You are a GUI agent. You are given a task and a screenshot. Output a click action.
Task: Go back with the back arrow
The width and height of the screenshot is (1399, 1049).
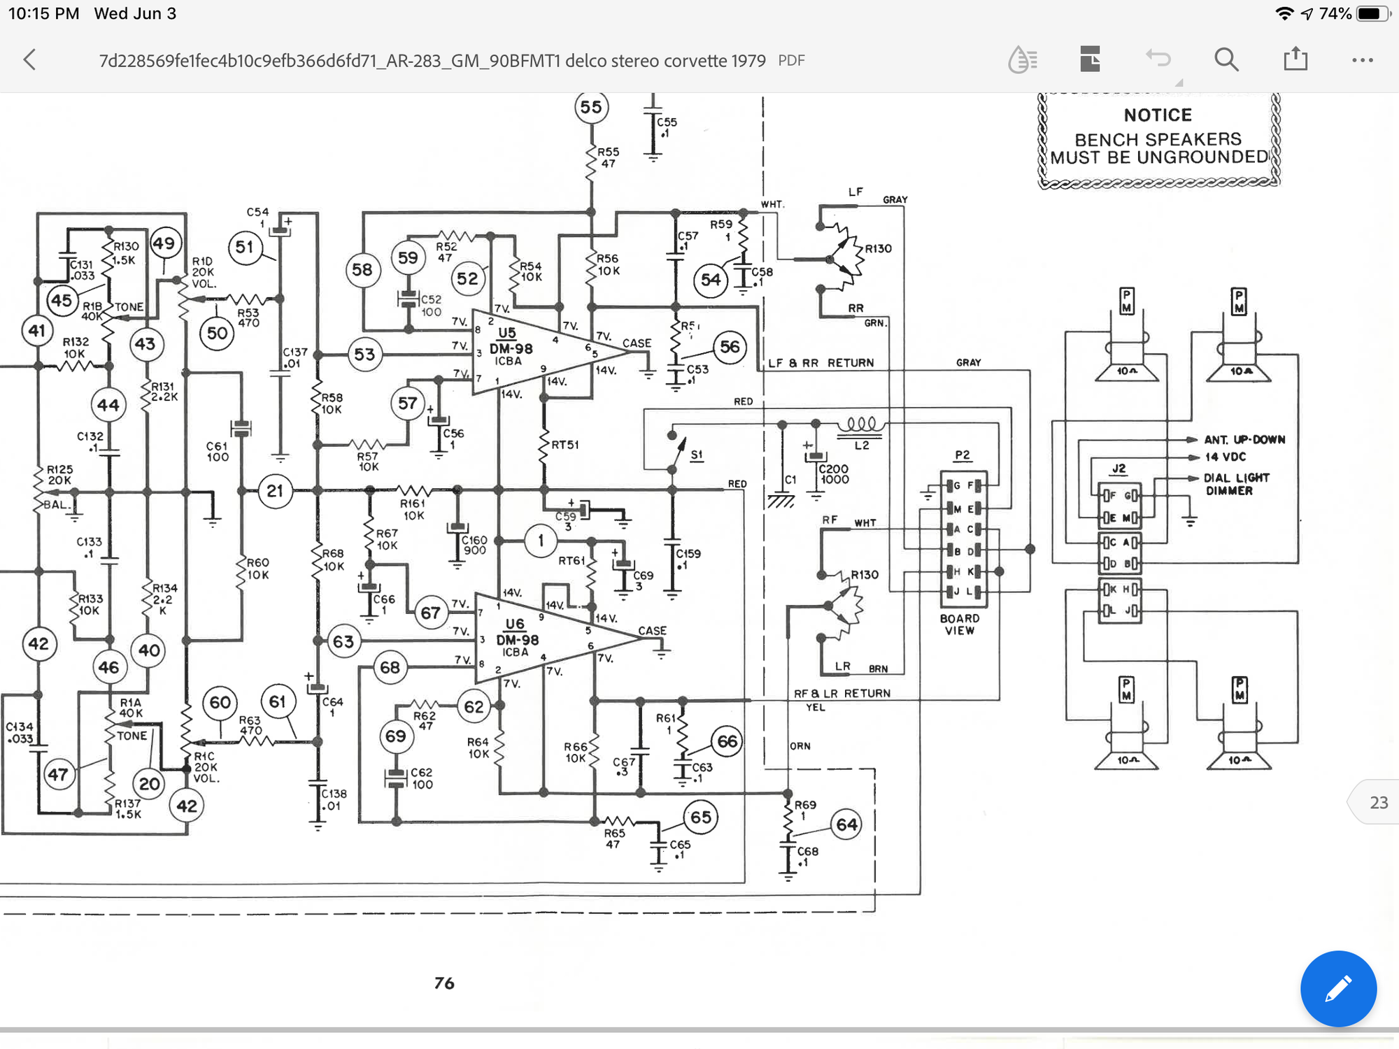[x=29, y=59]
